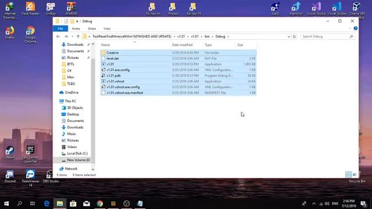This screenshot has width=372, height=209.
Task: Open Microsoft Store from taskbar
Action: (x=73, y=204)
